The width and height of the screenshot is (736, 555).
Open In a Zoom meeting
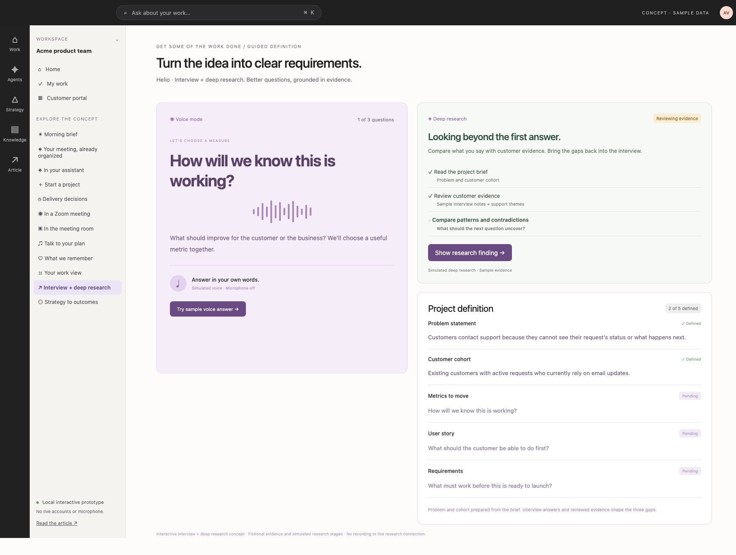pos(77,214)
